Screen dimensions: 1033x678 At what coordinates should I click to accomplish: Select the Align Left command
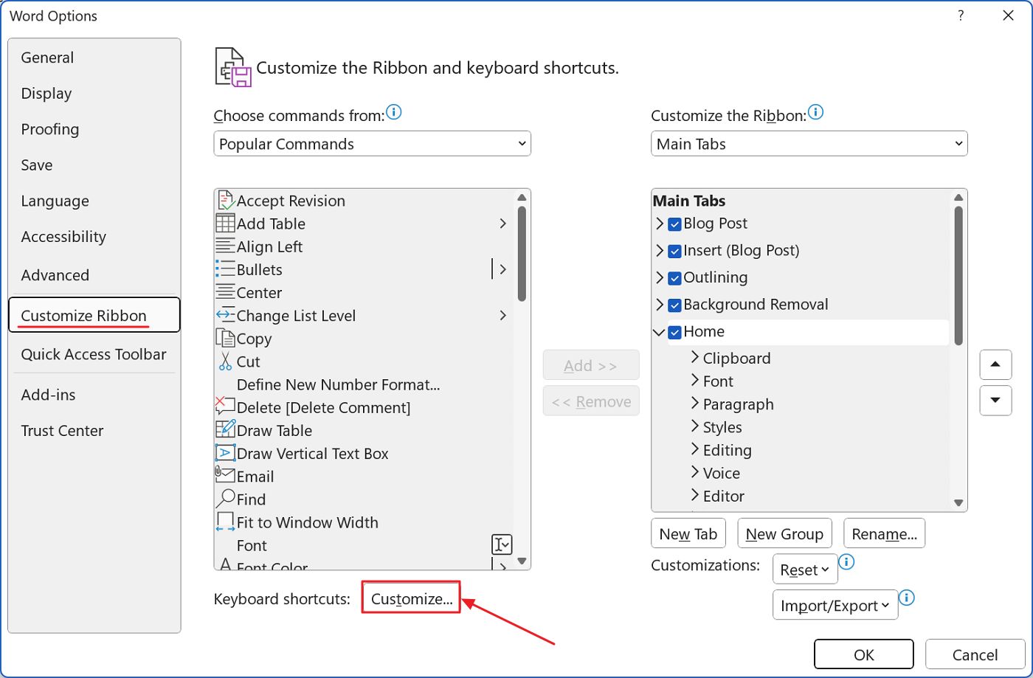[269, 246]
